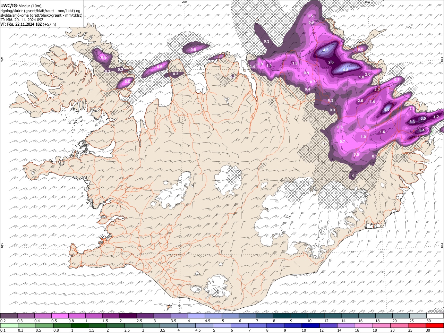Select pale grey upper legend swatch starting at 25
The image size is (444, 333).
coord(418,316)
